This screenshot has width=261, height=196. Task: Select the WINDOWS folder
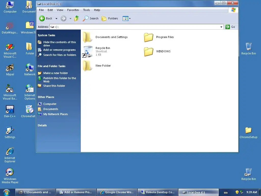[x=157, y=51]
